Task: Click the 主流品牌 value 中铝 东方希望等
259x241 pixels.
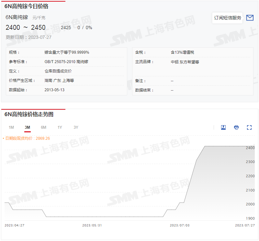Action: coord(185,62)
